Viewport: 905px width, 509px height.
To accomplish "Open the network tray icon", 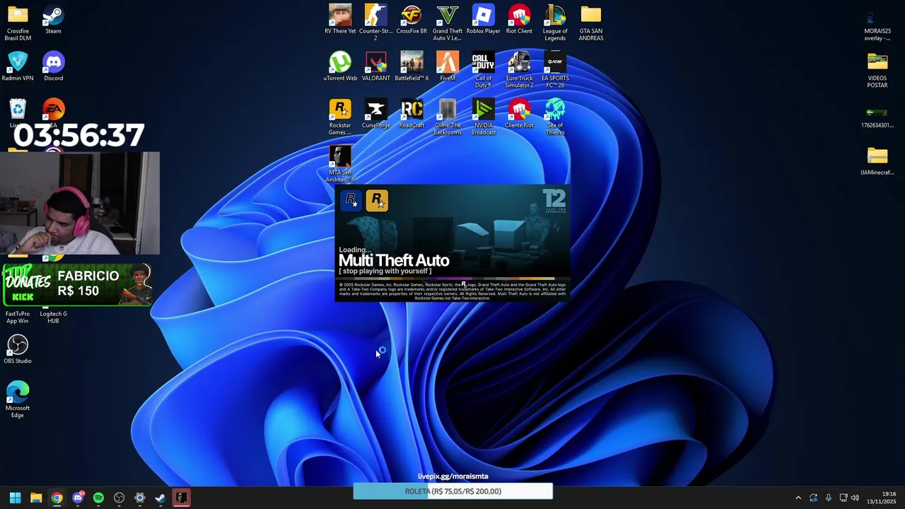I will pyautogui.click(x=843, y=498).
